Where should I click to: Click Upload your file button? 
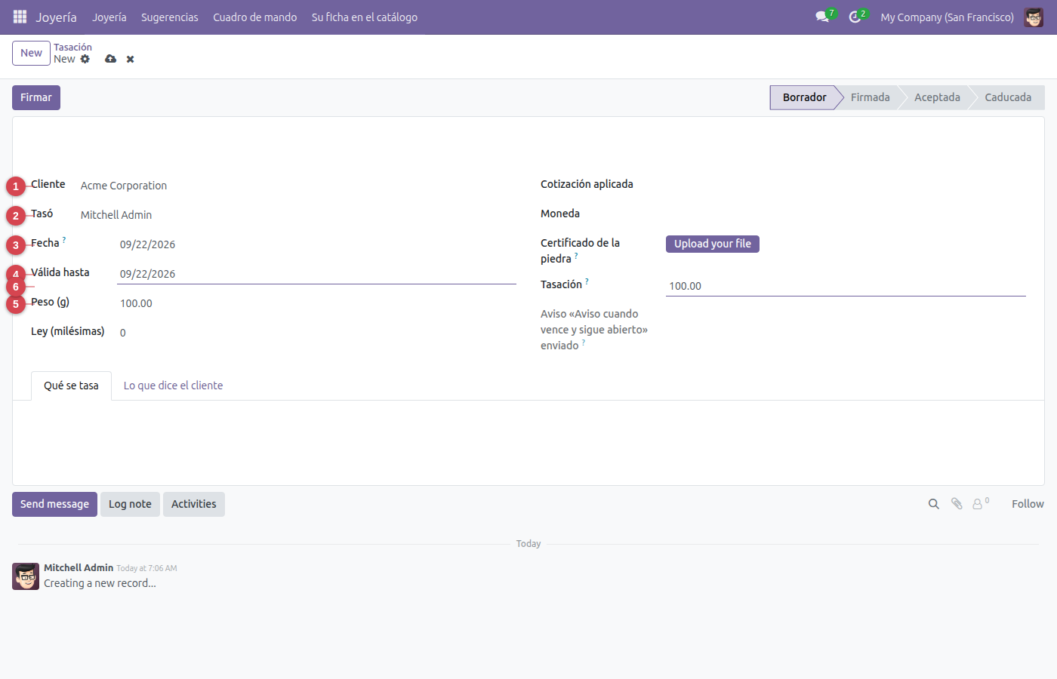(x=713, y=244)
